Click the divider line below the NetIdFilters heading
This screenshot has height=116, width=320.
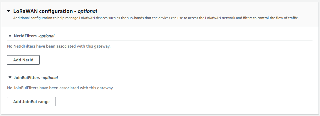(160, 40)
